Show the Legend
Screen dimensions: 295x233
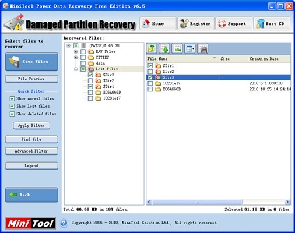pos(31,165)
